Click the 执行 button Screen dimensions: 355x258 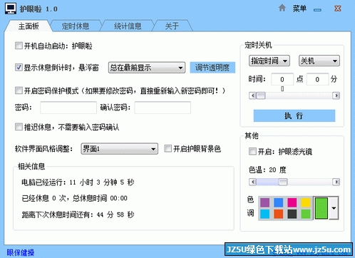(294, 115)
